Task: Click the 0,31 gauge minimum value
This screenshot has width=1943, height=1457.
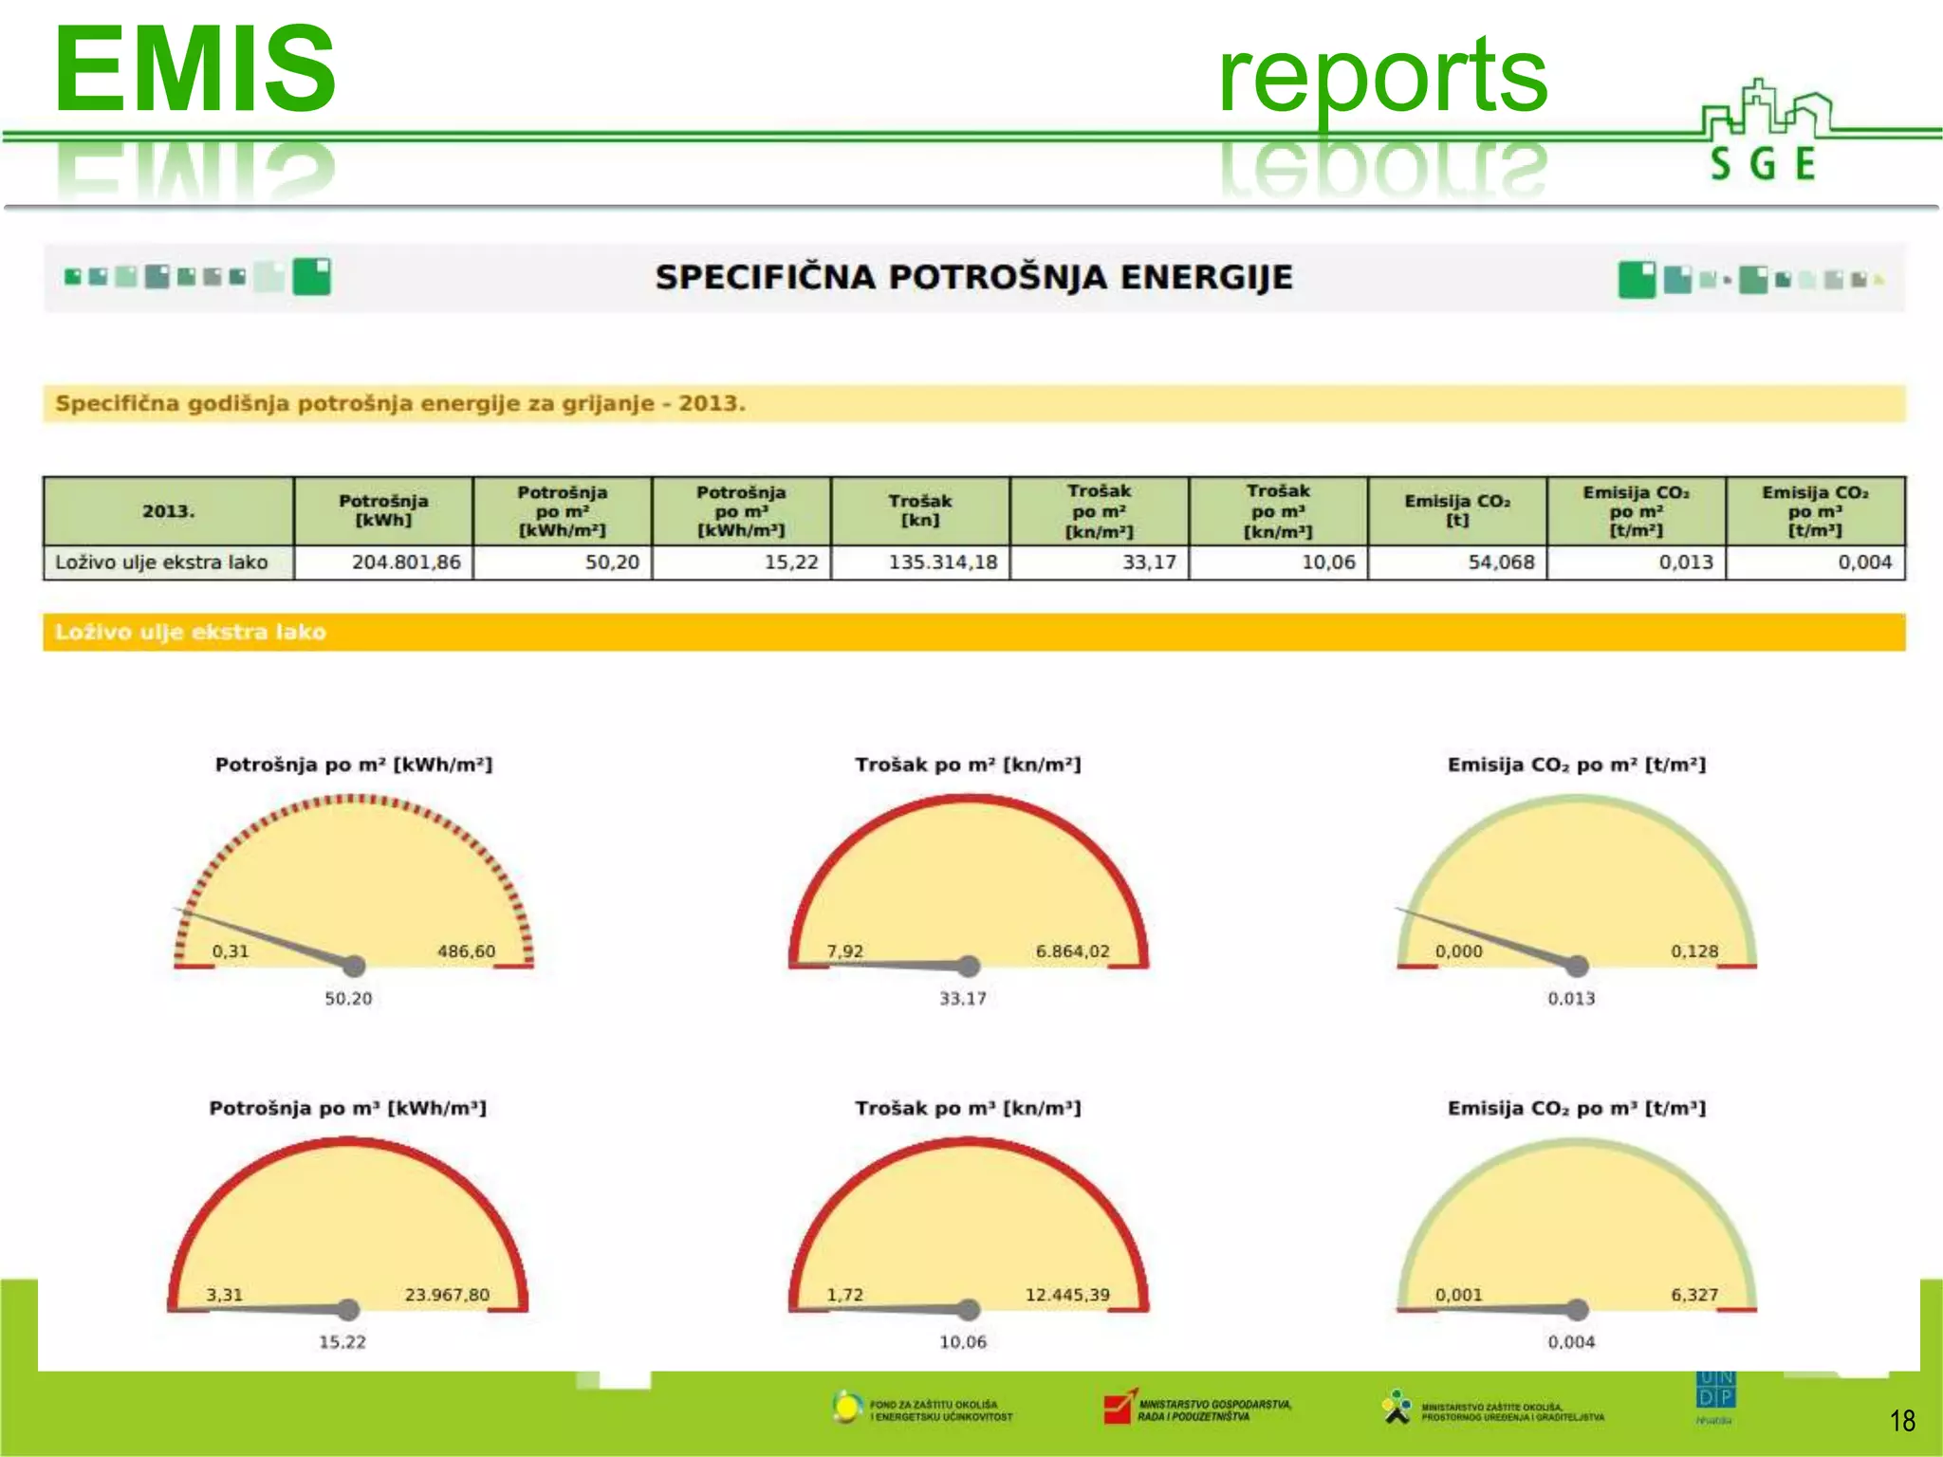Action: pyautogui.click(x=231, y=951)
